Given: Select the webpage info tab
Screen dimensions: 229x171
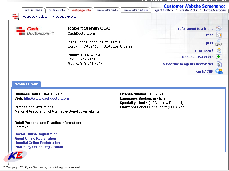Looking at the screenshot, I should [x=81, y=10].
